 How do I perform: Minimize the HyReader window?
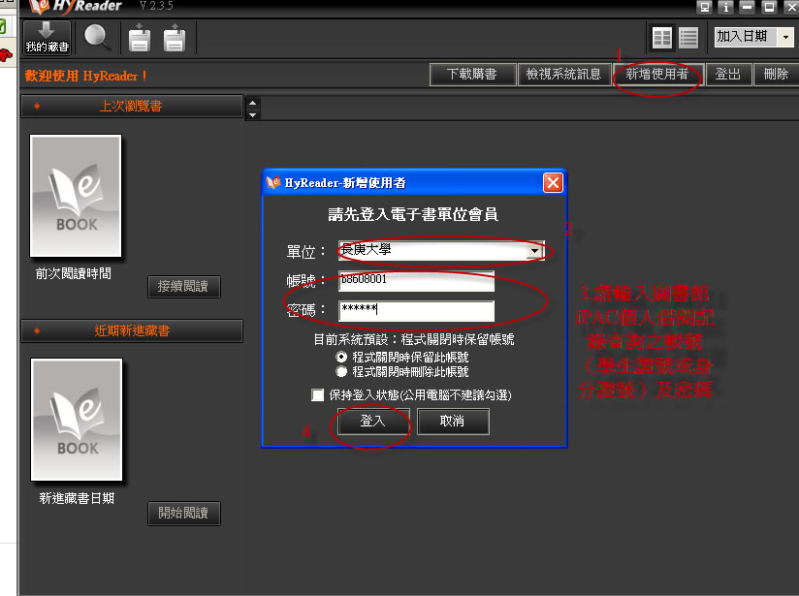click(747, 7)
